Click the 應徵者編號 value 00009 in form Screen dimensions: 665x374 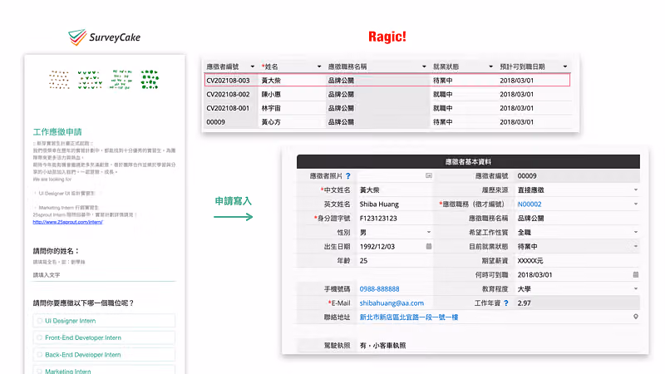[x=527, y=176]
